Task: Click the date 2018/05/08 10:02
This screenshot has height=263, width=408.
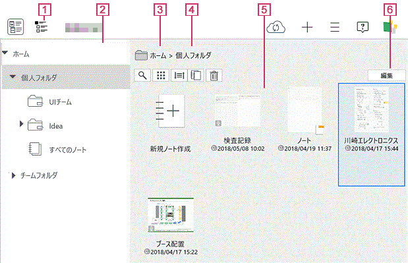Action: click(241, 149)
